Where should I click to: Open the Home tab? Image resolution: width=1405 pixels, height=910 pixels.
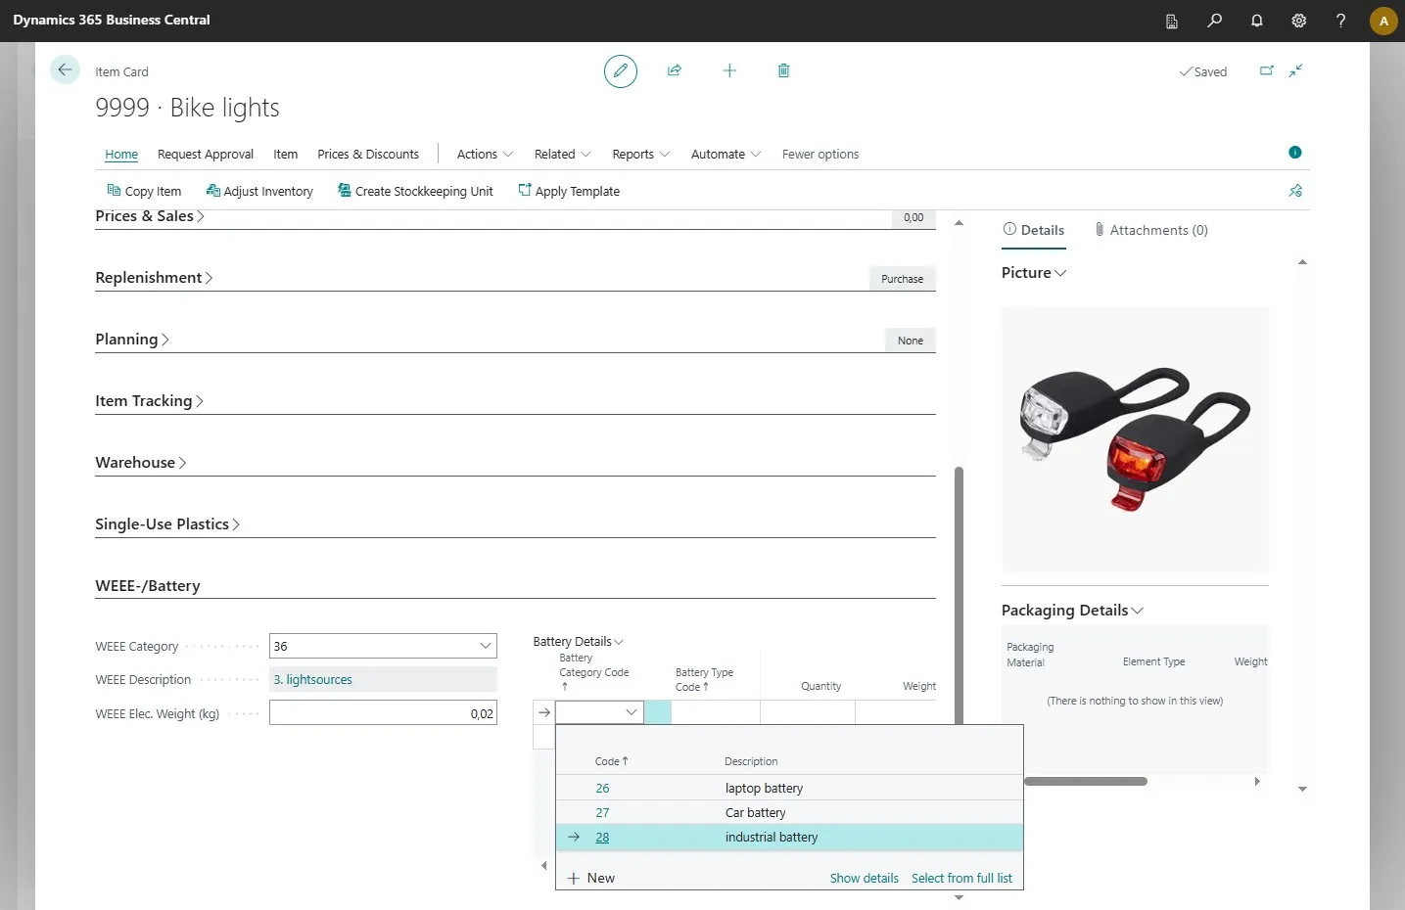(x=121, y=155)
